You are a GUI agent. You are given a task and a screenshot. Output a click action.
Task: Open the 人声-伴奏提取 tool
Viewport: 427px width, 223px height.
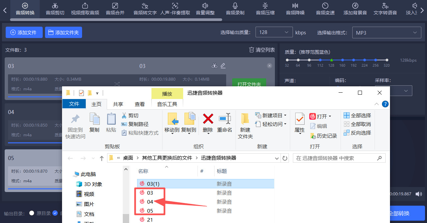click(175, 9)
